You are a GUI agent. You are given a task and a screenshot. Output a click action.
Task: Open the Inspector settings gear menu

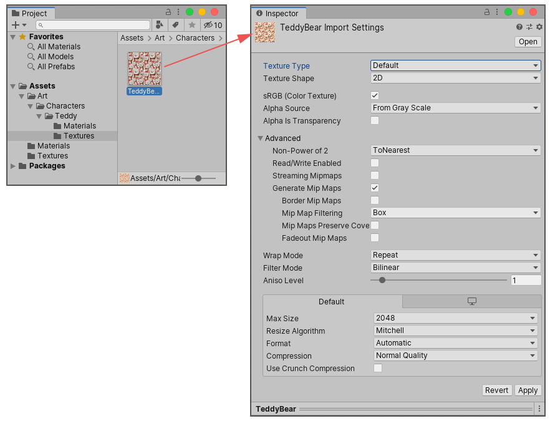[539, 27]
